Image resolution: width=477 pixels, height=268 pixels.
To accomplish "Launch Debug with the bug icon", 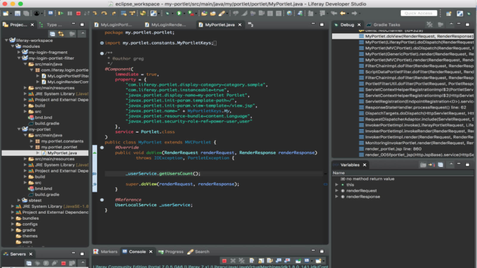I will [168, 13].
